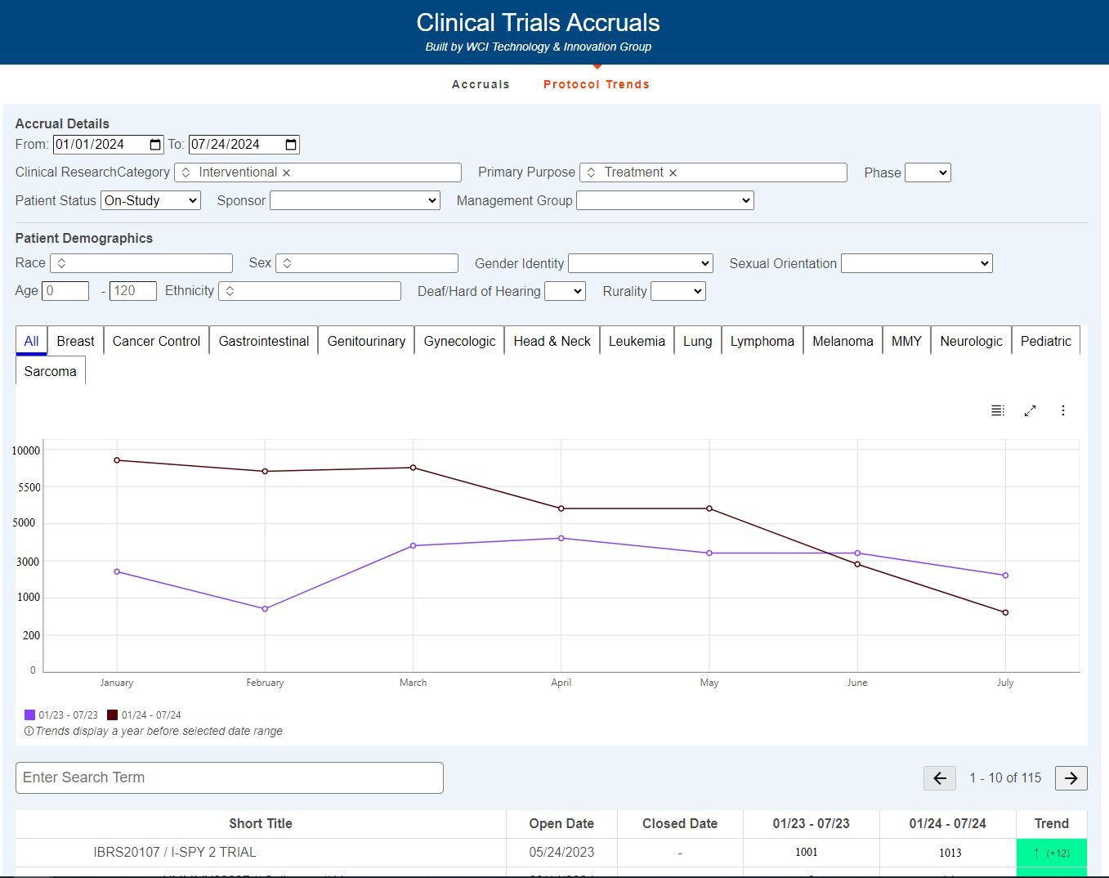Screen dimensions: 1109x878
Task: Click the March data point on dark red line
Action: click(414, 468)
